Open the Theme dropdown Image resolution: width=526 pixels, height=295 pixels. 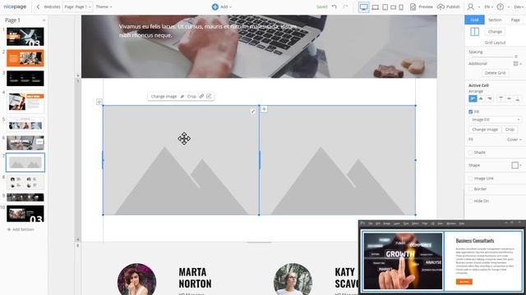[x=104, y=7]
